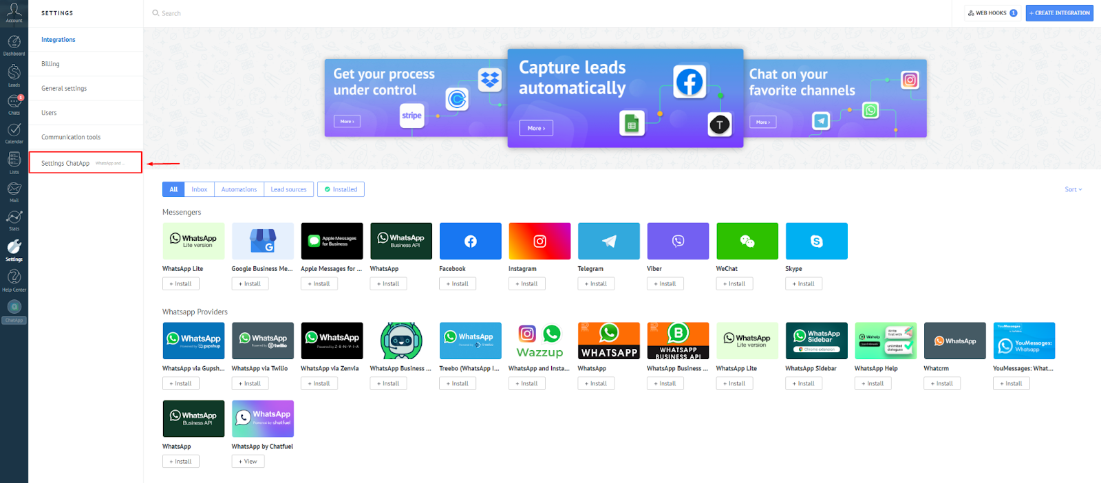
Task: Open the Account icon in sidebar
Action: coord(14,12)
